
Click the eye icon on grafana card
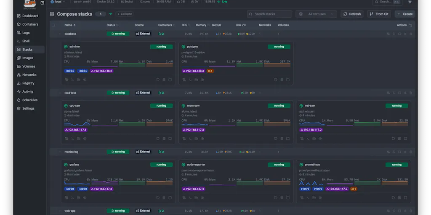(85, 198)
